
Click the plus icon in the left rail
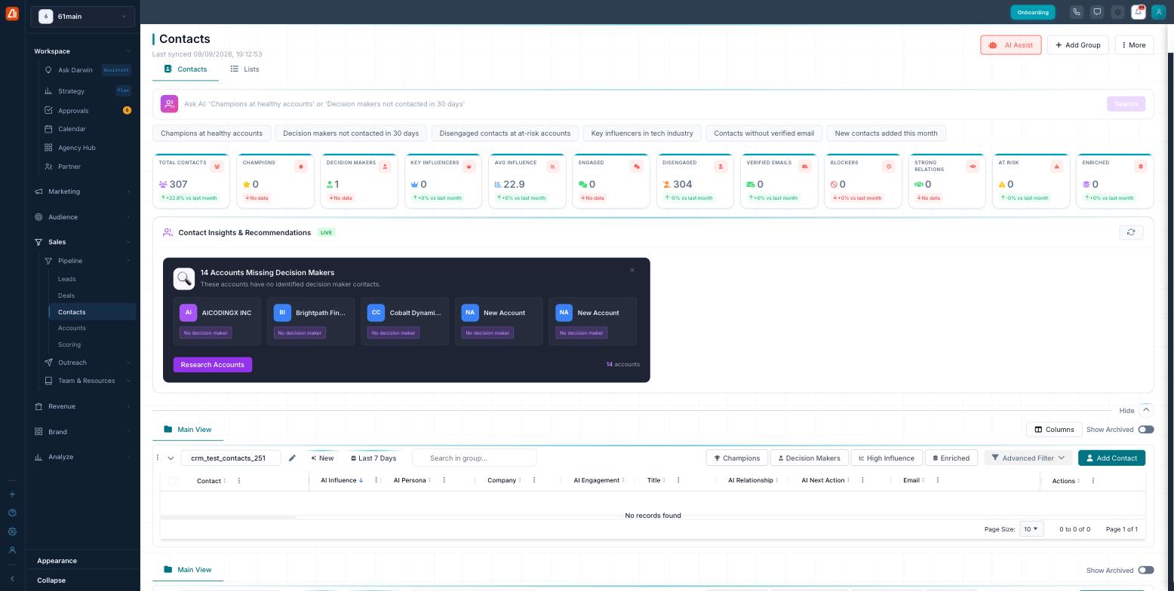click(x=12, y=495)
